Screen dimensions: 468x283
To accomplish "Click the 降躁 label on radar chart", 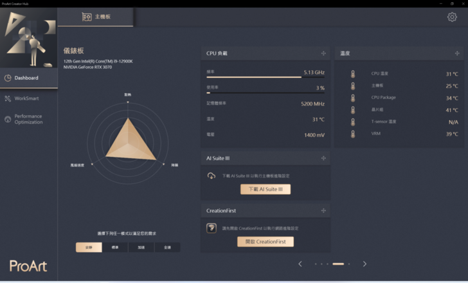I will [175, 165].
